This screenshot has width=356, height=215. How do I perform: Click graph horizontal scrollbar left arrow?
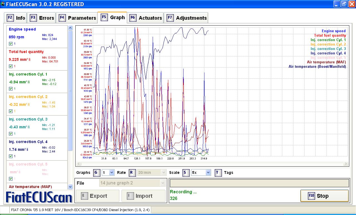[x=78, y=164]
